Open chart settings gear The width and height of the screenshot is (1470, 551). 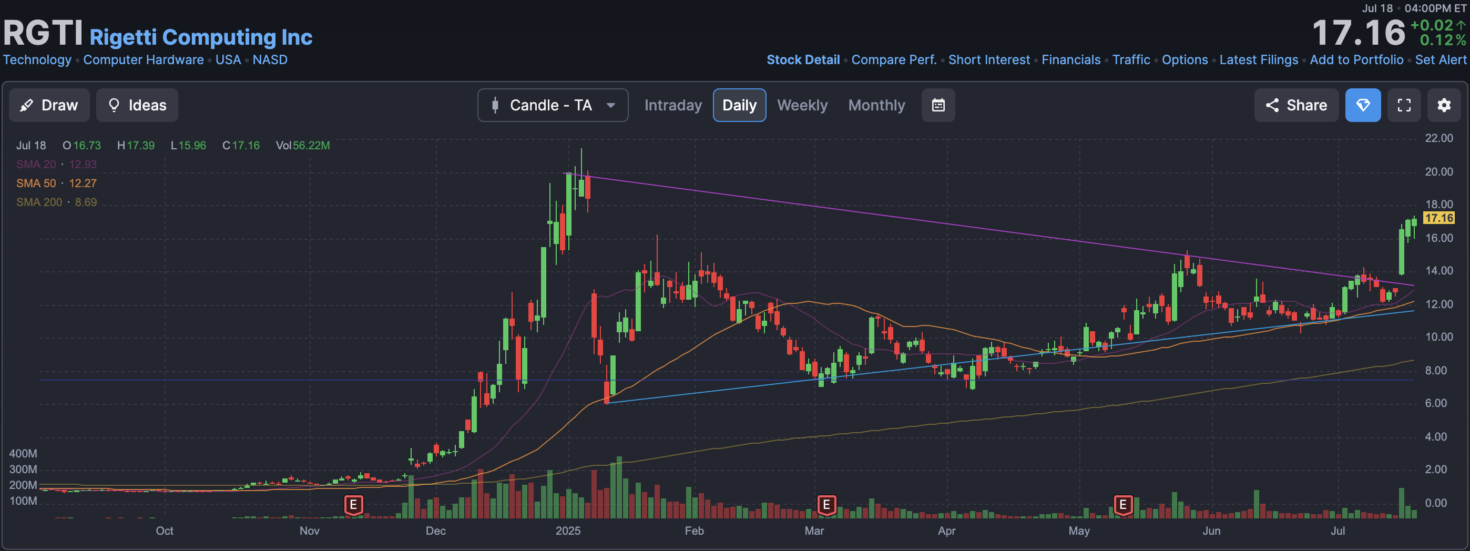pyautogui.click(x=1444, y=105)
